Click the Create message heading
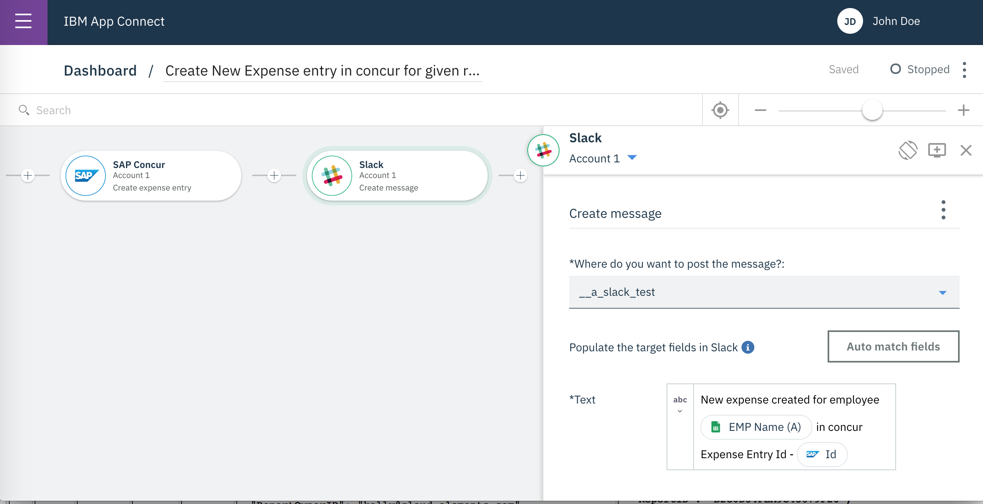 click(x=615, y=213)
